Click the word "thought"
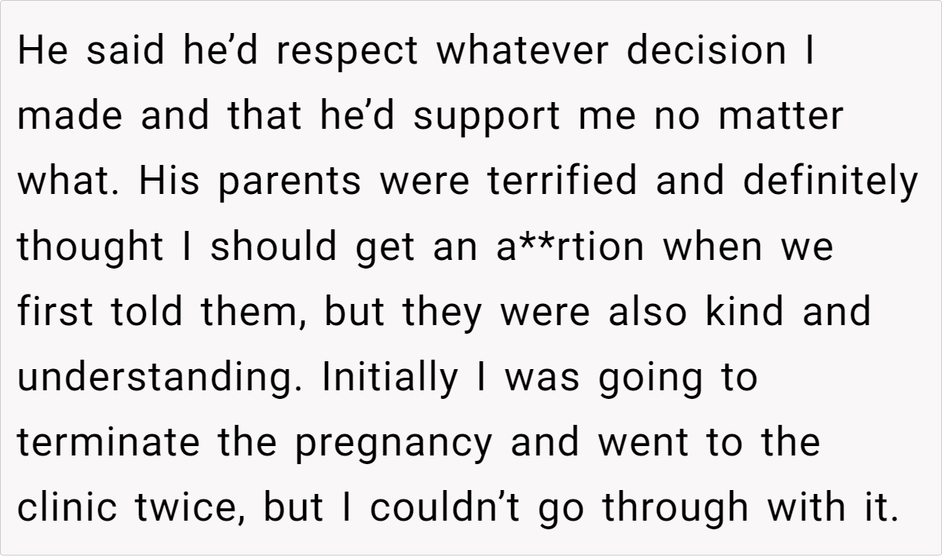Image resolution: width=942 pixels, height=556 pixels. 90,247
